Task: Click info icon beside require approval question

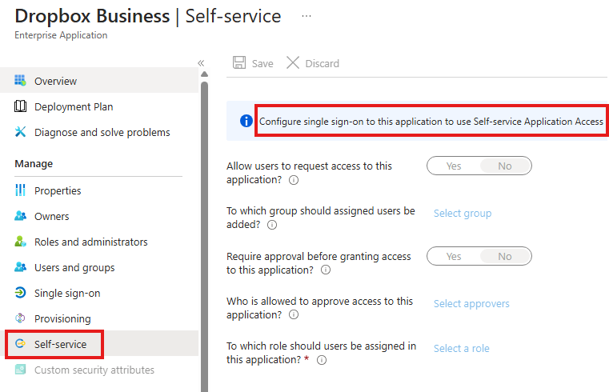Action: tap(326, 270)
